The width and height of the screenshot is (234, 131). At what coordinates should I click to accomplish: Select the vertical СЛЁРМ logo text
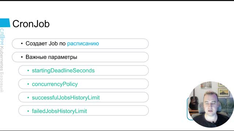tap(1, 37)
